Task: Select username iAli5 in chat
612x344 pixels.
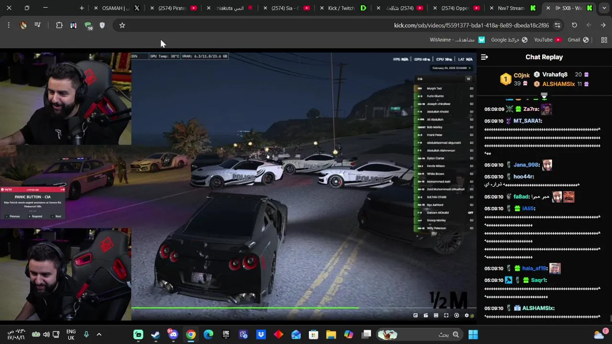Action: (528, 209)
